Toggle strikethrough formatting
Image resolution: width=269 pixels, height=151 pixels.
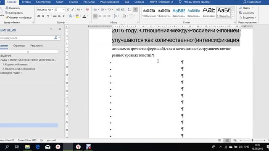(x=55, y=16)
